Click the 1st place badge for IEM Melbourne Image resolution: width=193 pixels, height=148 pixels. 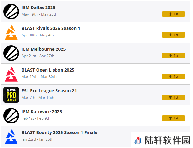[x=173, y=56]
